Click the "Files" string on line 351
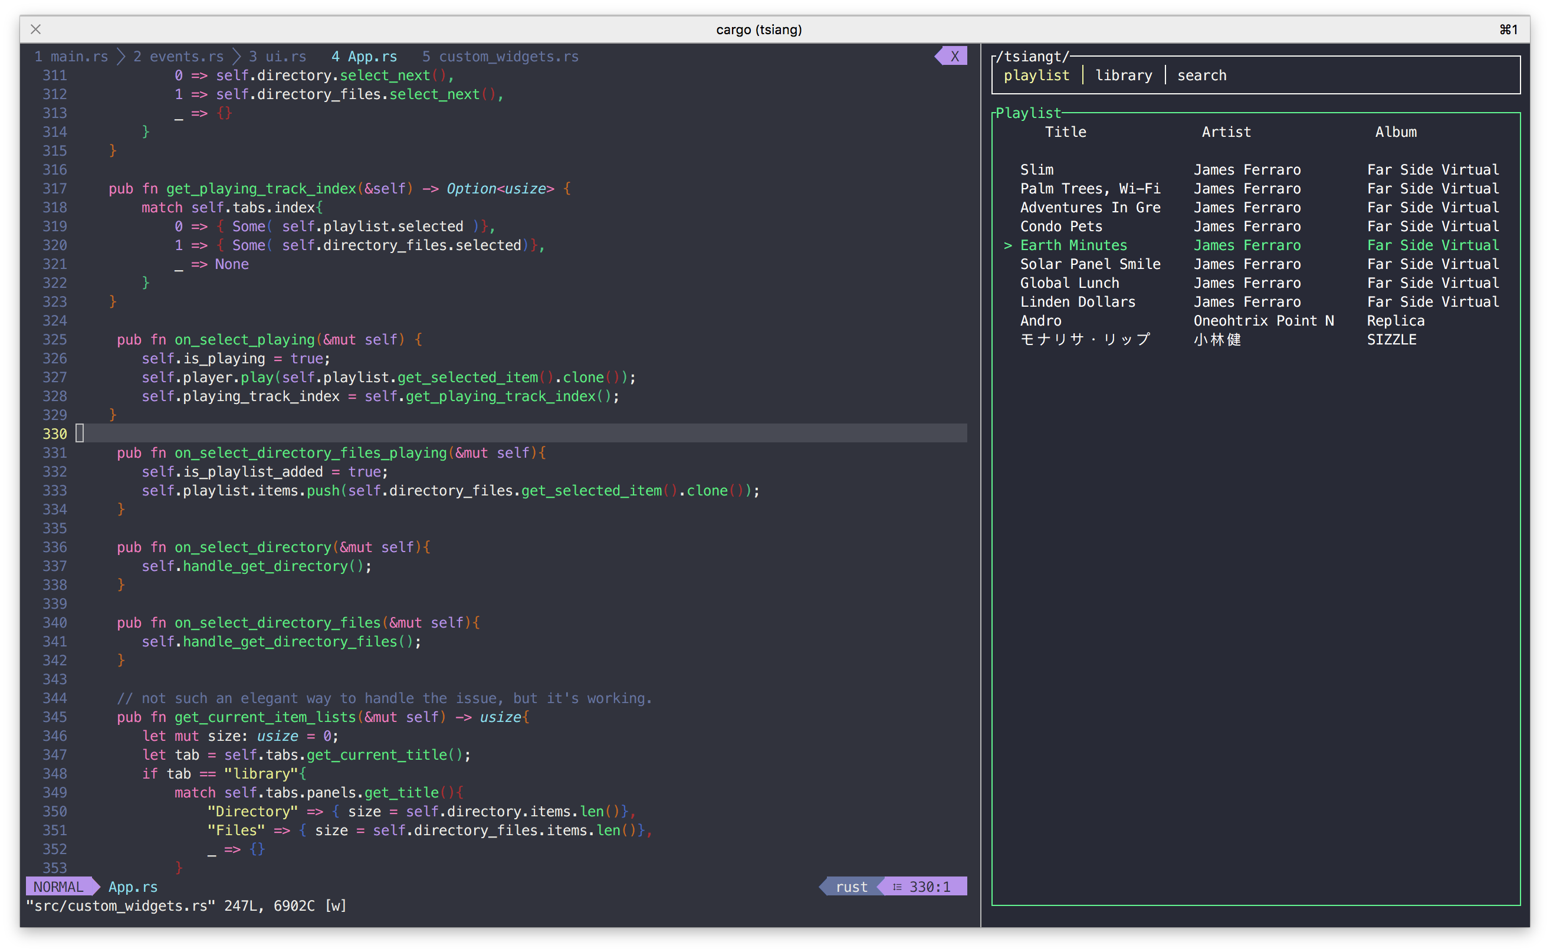 [236, 831]
